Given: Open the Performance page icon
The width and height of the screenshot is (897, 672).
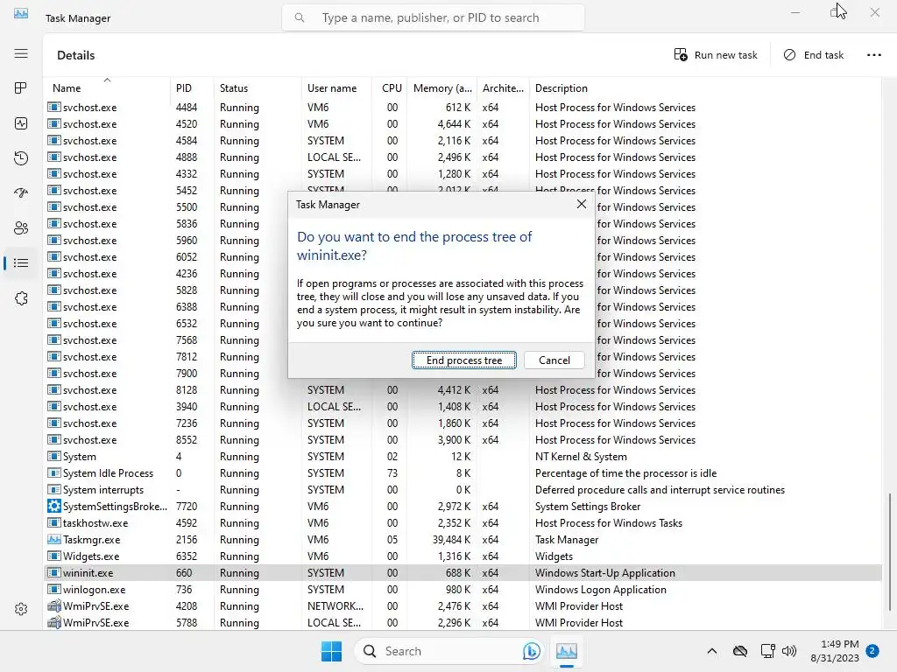Looking at the screenshot, I should [21, 123].
